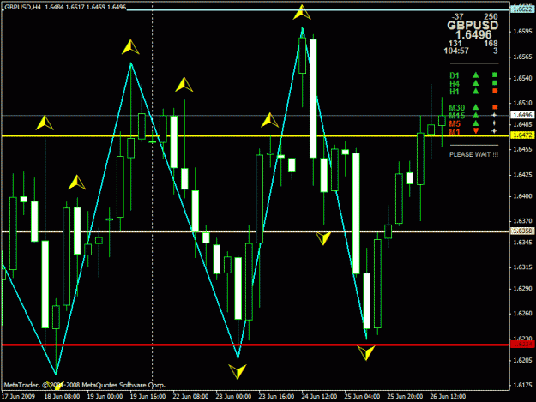Click the 26 Jun 12:00 time label
The height and width of the screenshot is (402, 536).
pyautogui.click(x=448, y=396)
